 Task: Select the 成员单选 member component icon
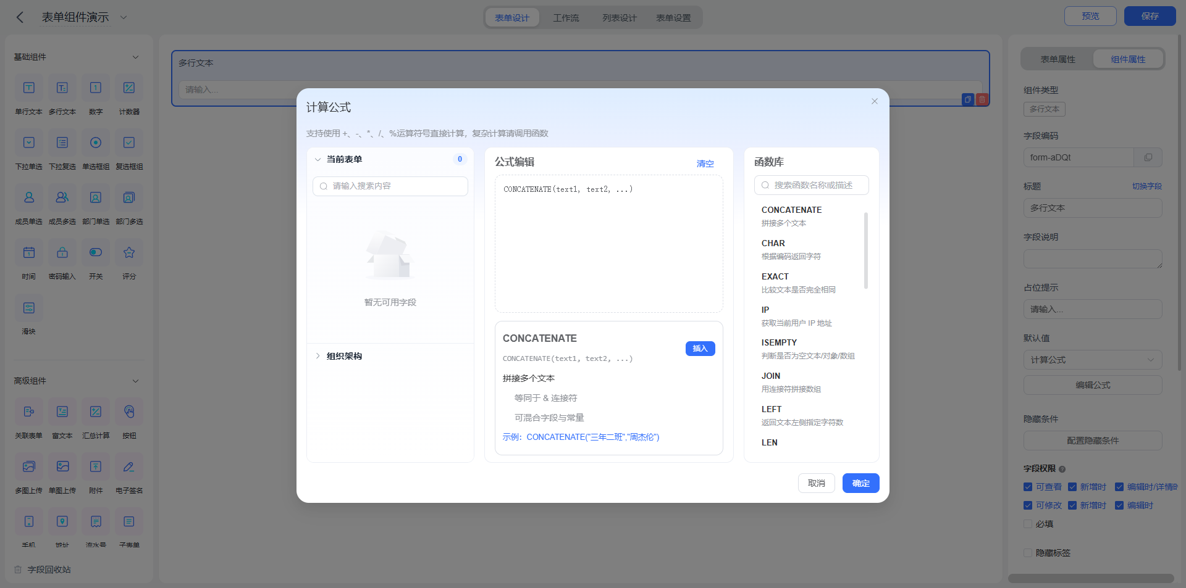click(x=29, y=197)
